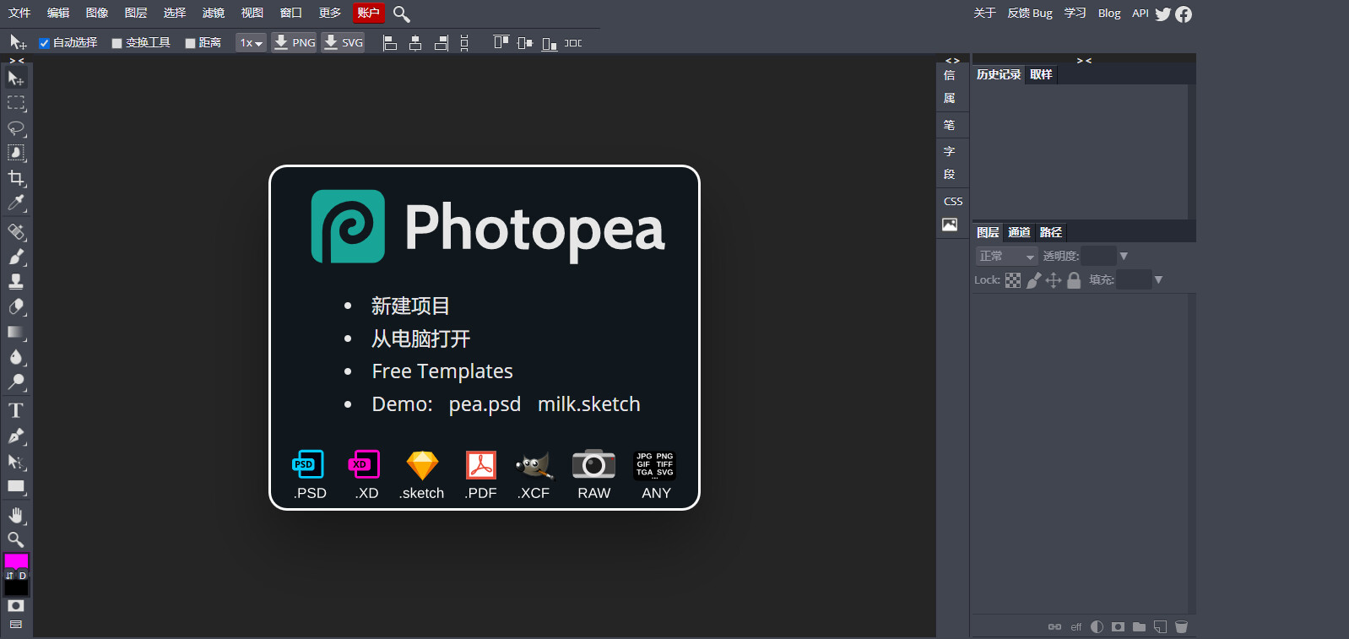The height and width of the screenshot is (639, 1349).
Task: Open the layer effects eff button
Action: click(x=1075, y=626)
